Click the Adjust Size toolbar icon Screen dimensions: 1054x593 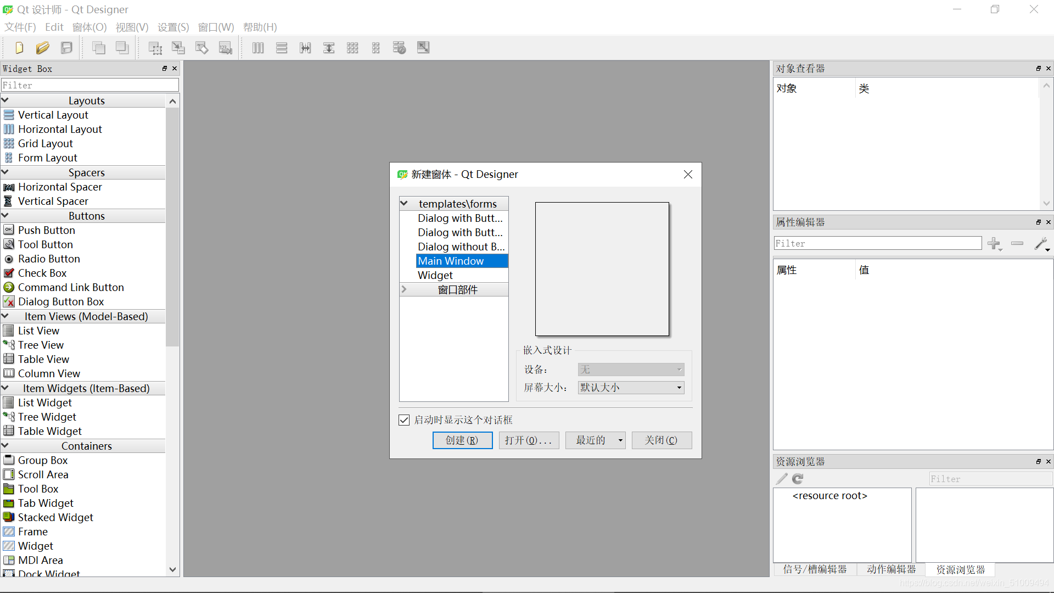click(423, 48)
